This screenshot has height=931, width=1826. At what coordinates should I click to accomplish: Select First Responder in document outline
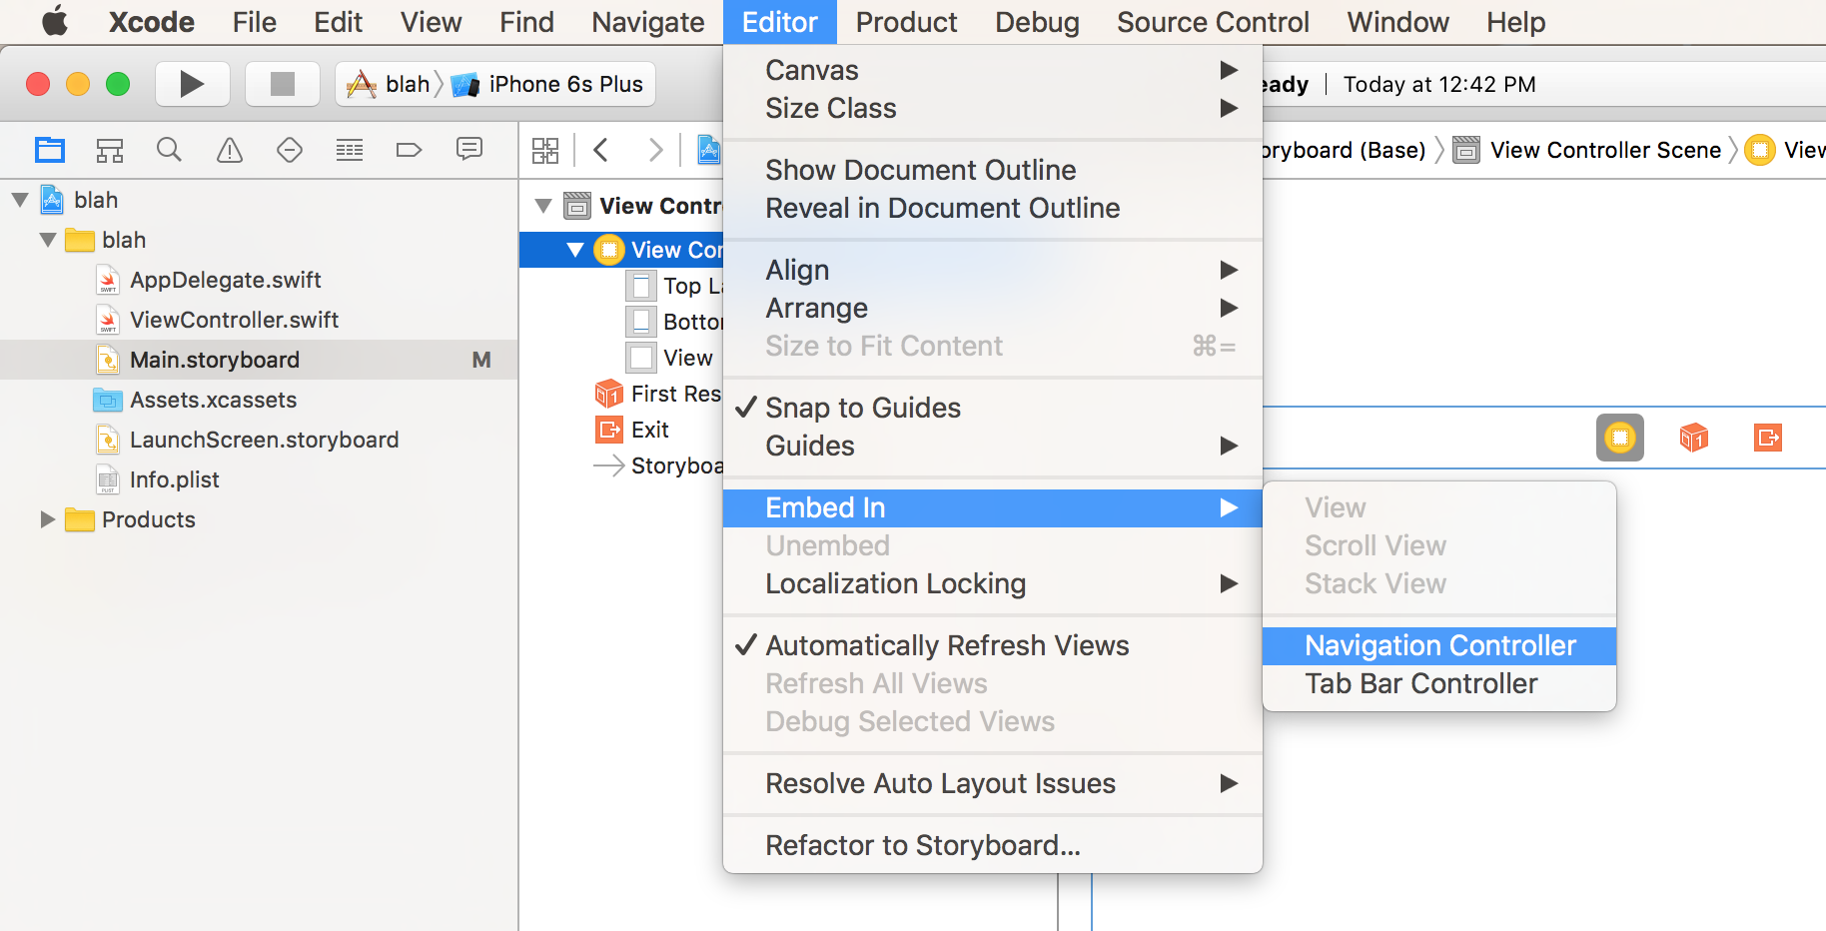click(x=621, y=394)
